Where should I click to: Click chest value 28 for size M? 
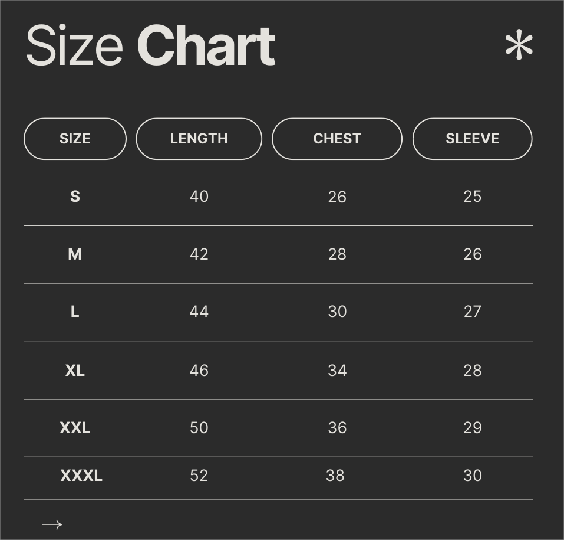click(x=337, y=254)
